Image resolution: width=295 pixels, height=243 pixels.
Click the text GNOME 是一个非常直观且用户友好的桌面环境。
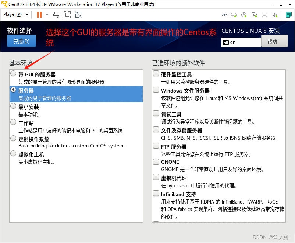pyautogui.click(x=212, y=169)
